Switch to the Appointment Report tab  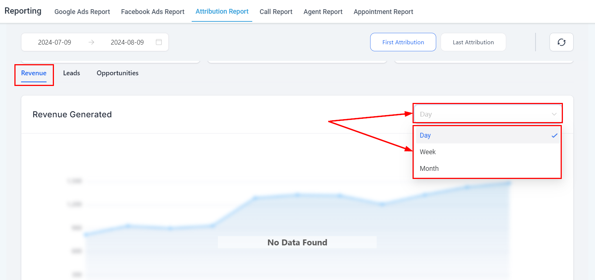pyautogui.click(x=383, y=12)
